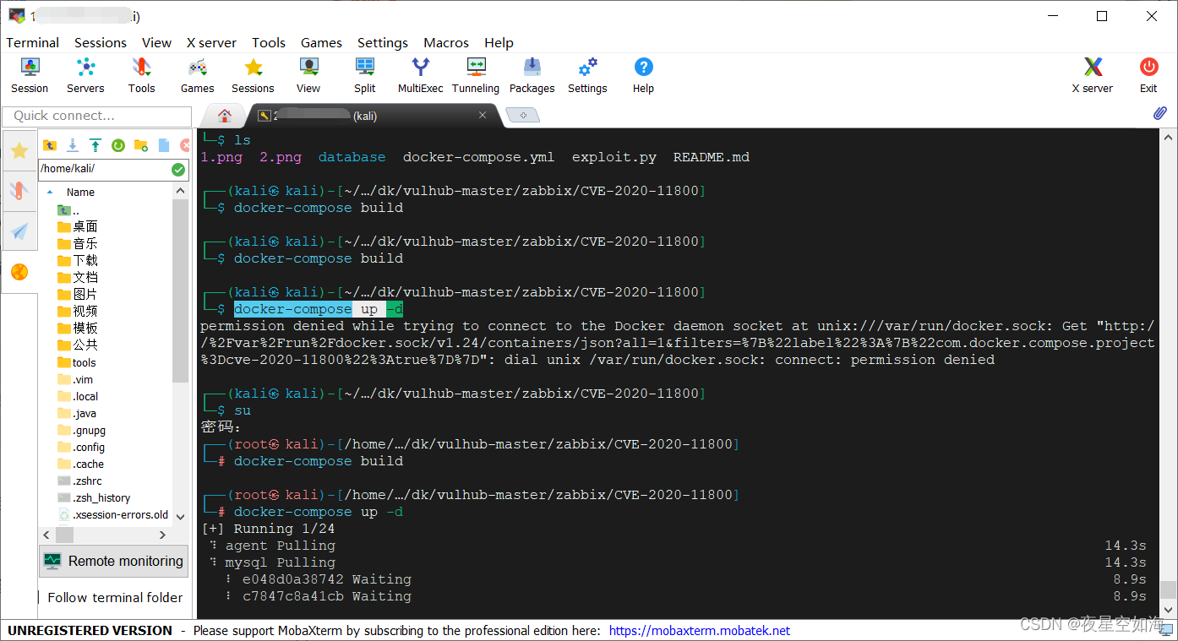Open the Settings gears toolbar icon
This screenshot has width=1178, height=641.
coord(587,74)
